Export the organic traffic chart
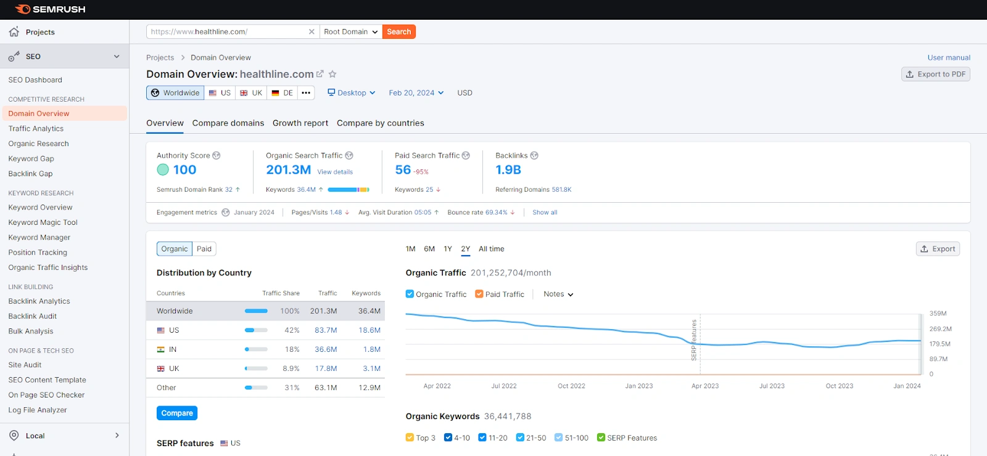Image resolution: width=987 pixels, height=456 pixels. (938, 249)
